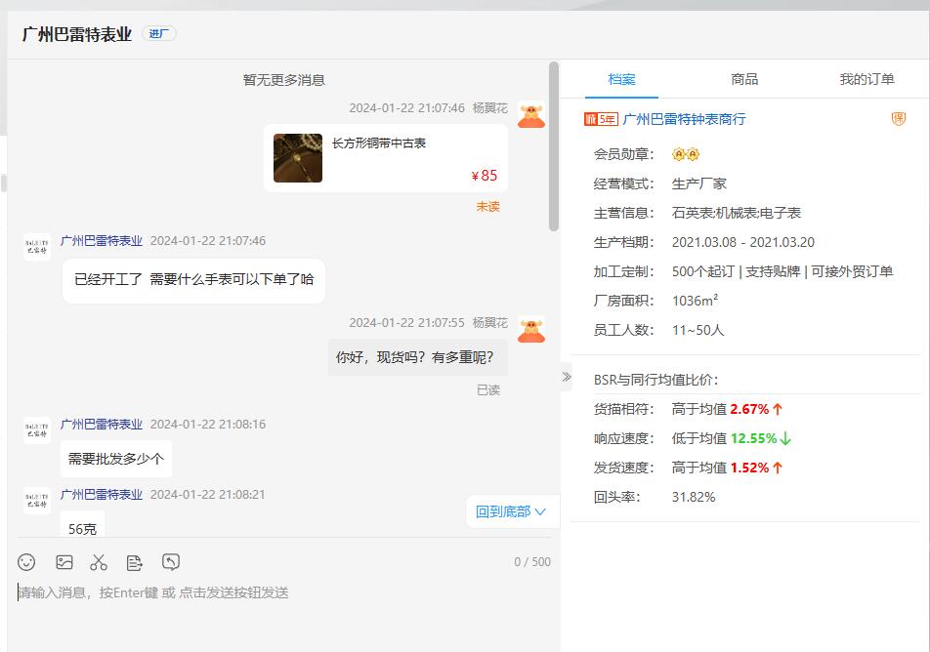Click the 1.52% 发货速度 value
930x652 pixels.
click(749, 468)
